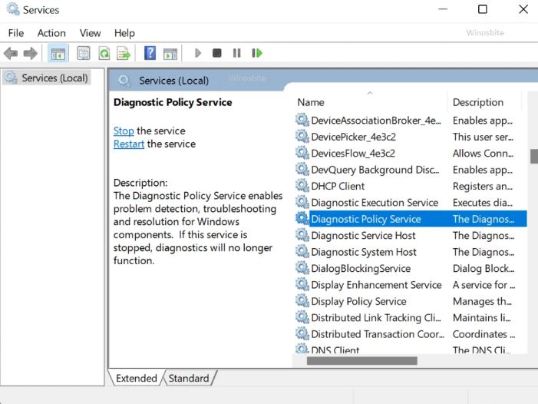Click the Refresh toolbar icon
The image size is (538, 404).
coord(104,54)
